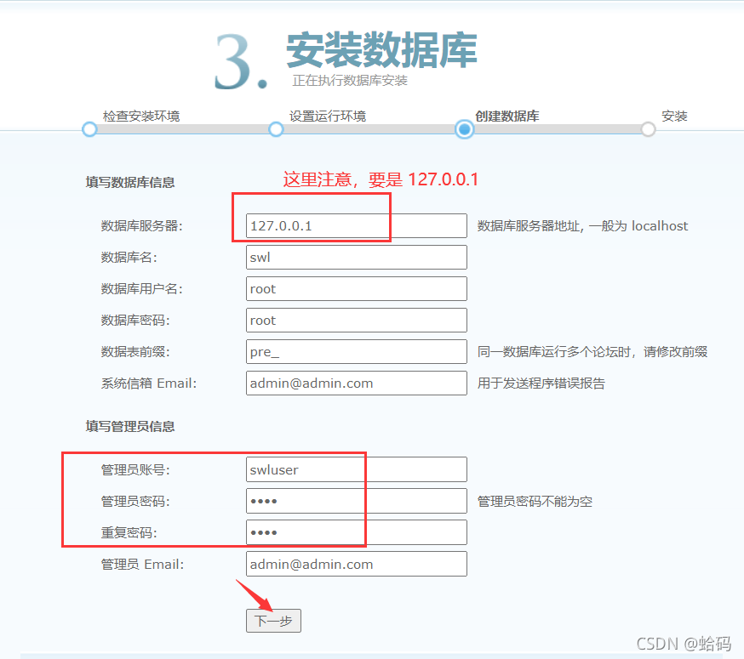Image resolution: width=744 pixels, height=659 pixels.
Task: Click the 安装 step label
Action: [x=675, y=116]
